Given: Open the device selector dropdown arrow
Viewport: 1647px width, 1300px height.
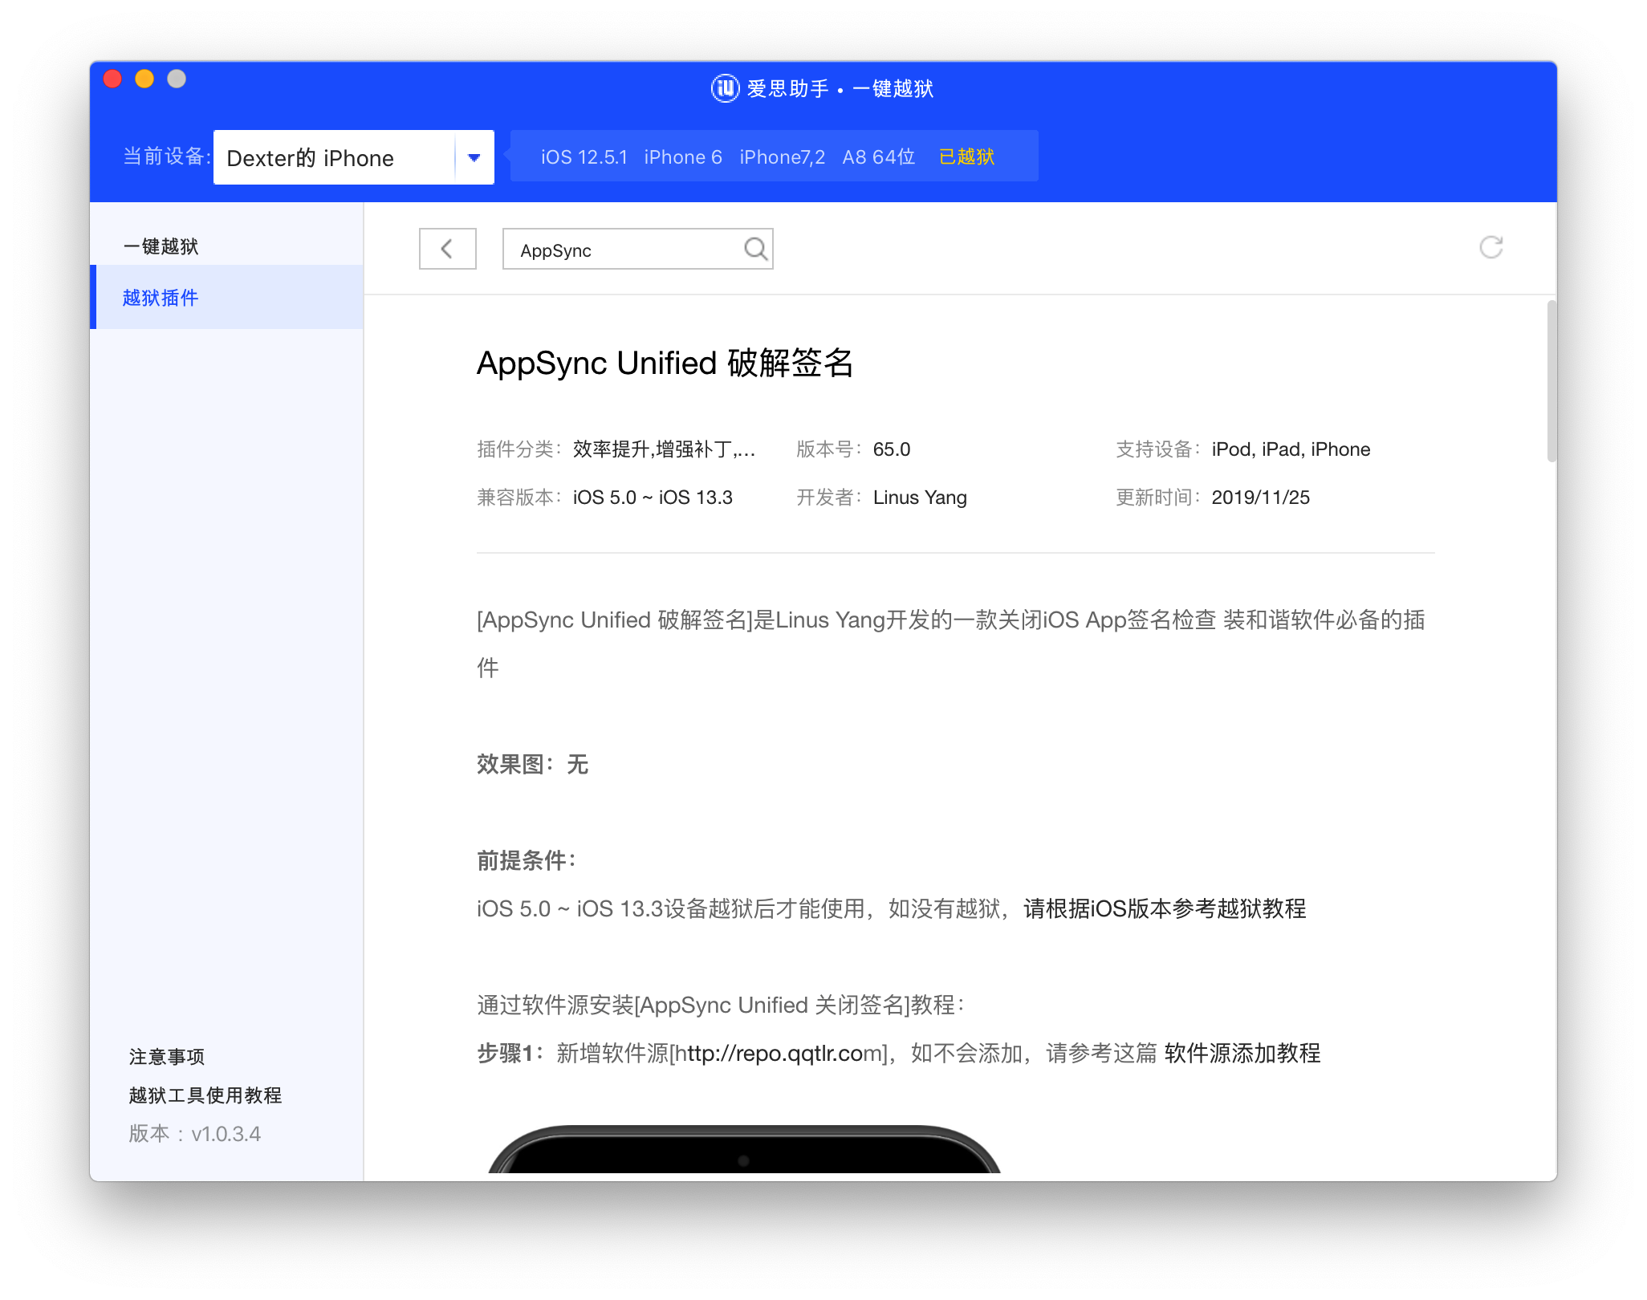Looking at the screenshot, I should 474,157.
